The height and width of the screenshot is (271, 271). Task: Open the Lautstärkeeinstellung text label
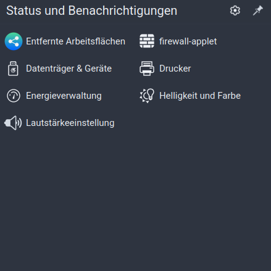pos(70,123)
